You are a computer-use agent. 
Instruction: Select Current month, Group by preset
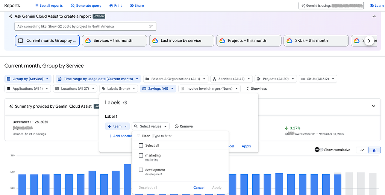(47, 40)
